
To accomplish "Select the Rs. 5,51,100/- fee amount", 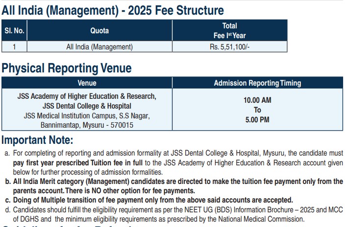I will tap(229, 47).
